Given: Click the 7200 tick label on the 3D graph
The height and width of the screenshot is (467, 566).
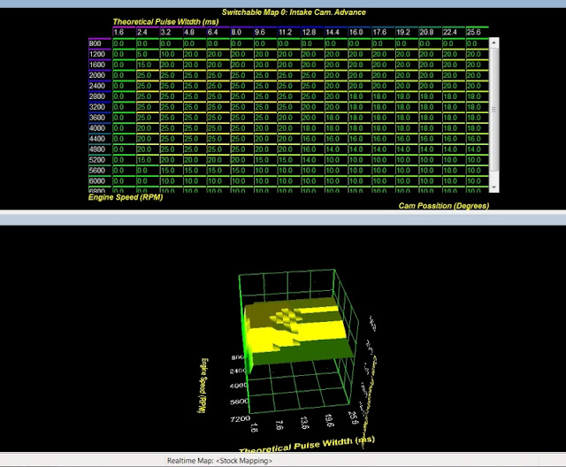Looking at the screenshot, I should (x=240, y=419).
